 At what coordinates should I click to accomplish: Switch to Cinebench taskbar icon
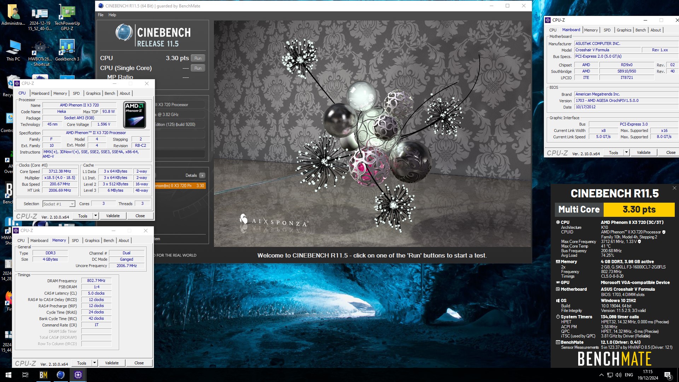60,375
